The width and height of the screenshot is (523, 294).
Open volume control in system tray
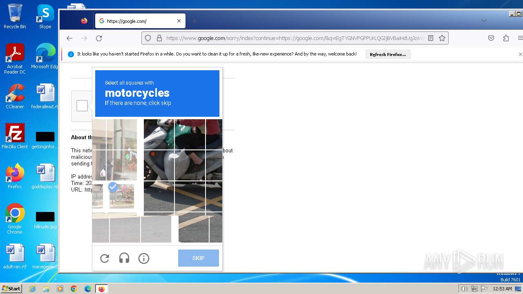coord(464,289)
